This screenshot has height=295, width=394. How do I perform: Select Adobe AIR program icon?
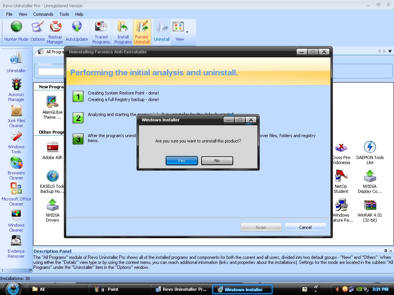[x=52, y=151]
